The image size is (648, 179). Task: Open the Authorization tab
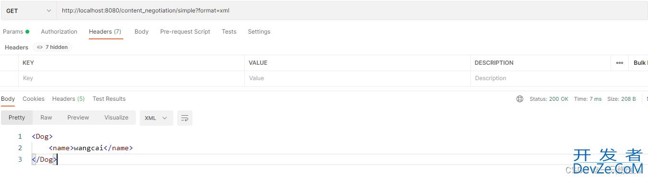(59, 32)
